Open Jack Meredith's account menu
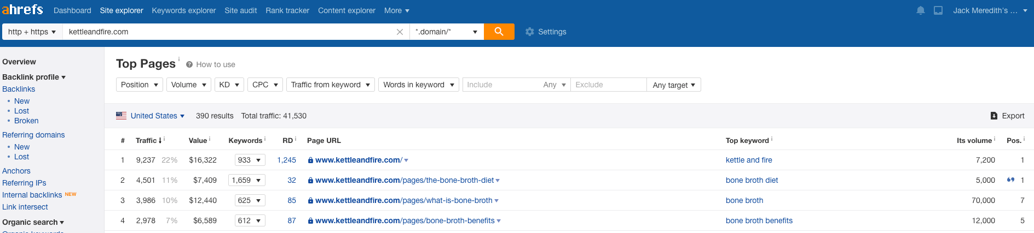This screenshot has height=233, width=1034. pyautogui.click(x=990, y=10)
